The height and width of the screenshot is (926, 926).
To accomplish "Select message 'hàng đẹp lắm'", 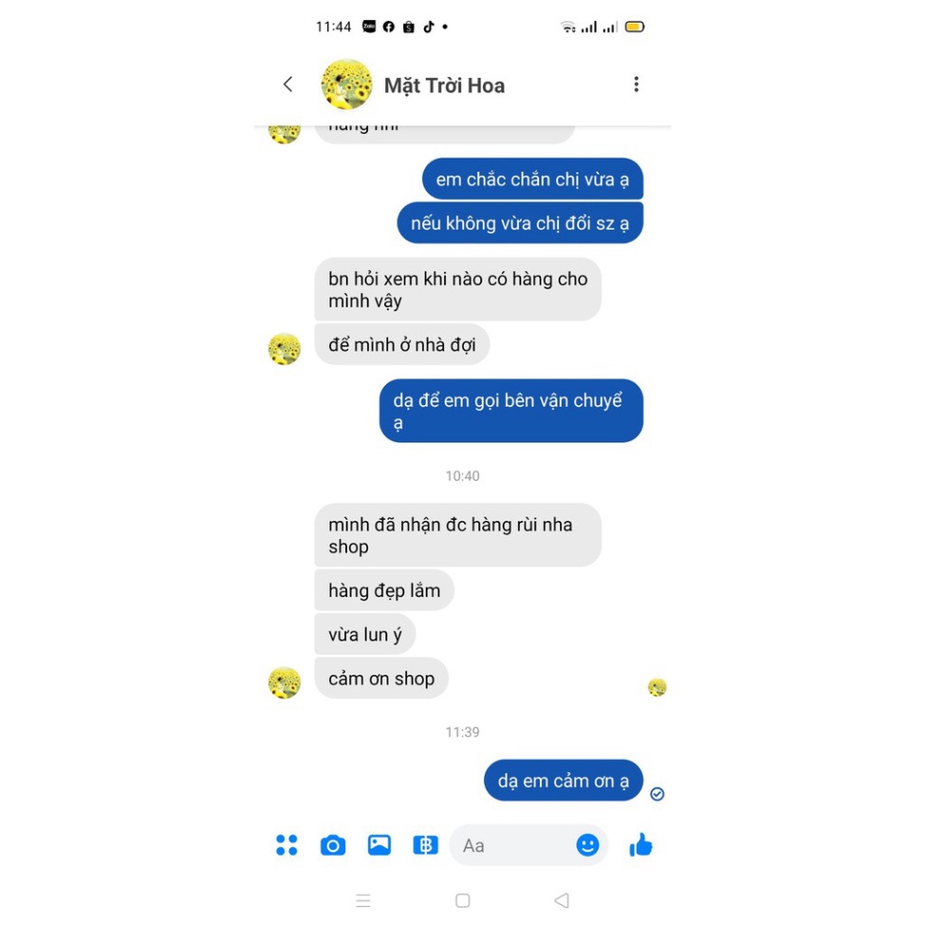I will [384, 590].
